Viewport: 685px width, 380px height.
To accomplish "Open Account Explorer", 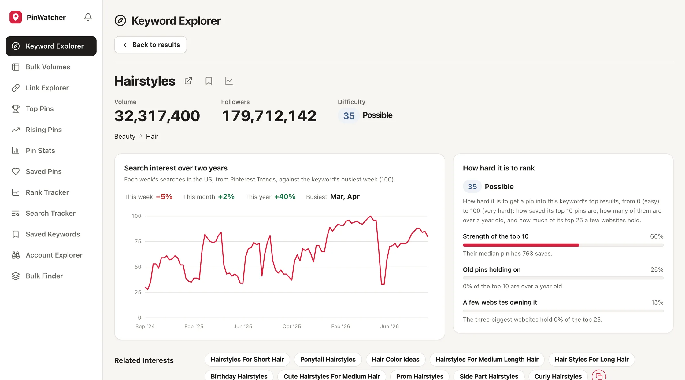I will pyautogui.click(x=51, y=255).
